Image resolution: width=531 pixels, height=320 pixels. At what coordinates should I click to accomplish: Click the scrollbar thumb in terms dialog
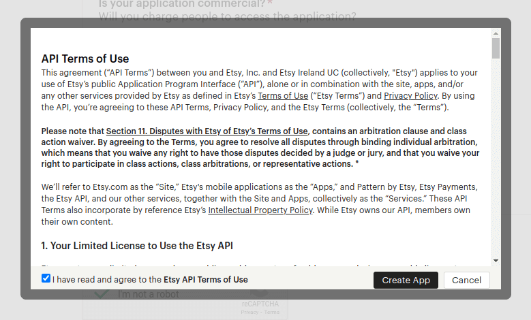point(496,48)
